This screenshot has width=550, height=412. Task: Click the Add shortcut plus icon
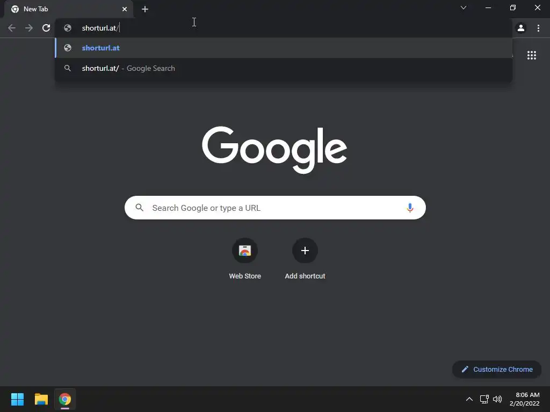(x=305, y=251)
